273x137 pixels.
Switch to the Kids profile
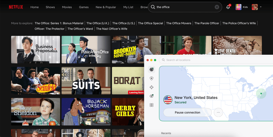[x=242, y=7]
